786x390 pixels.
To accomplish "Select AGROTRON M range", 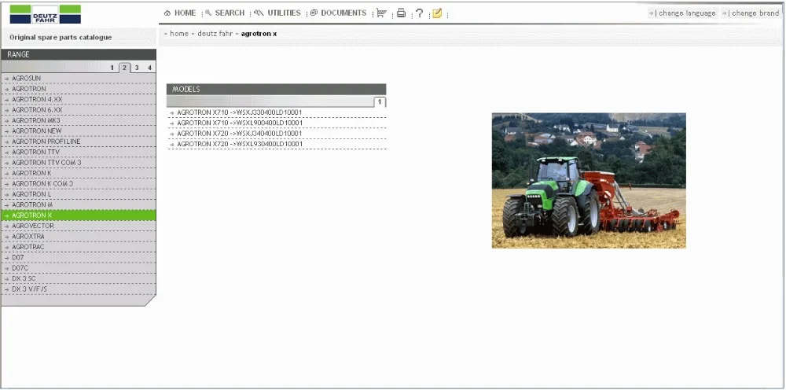I will [x=78, y=204].
